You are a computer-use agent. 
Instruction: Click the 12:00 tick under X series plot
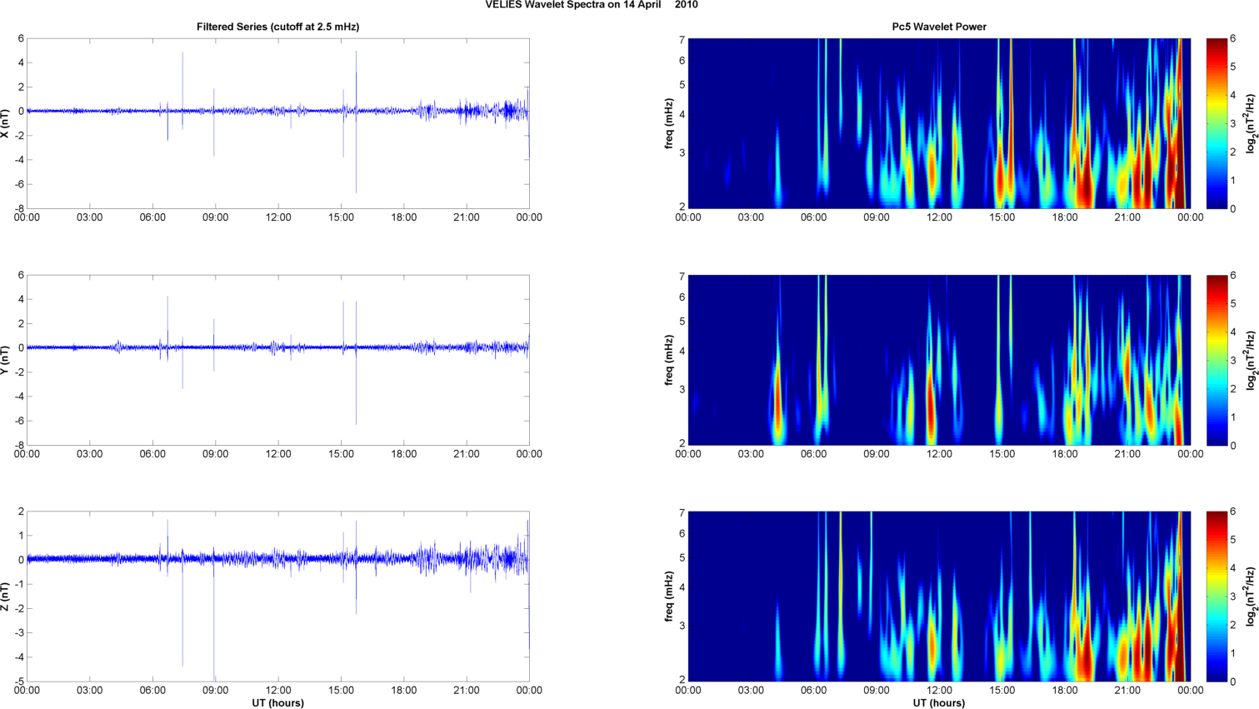point(278,217)
